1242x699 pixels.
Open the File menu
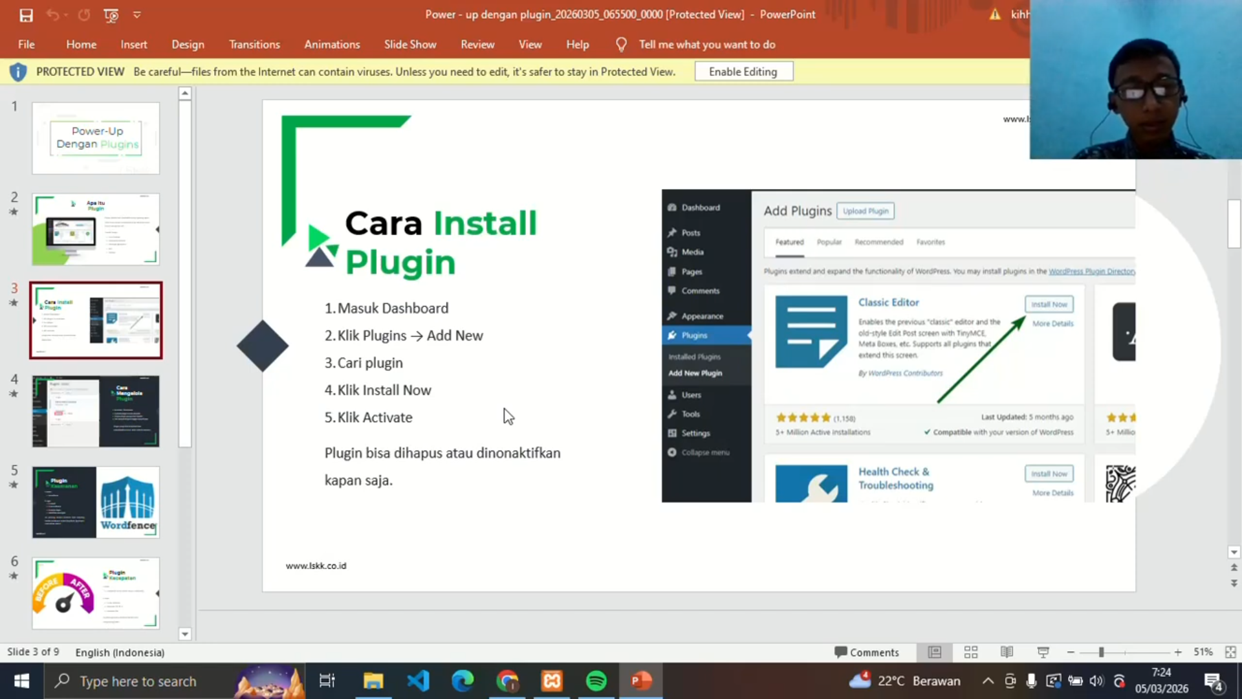point(27,45)
